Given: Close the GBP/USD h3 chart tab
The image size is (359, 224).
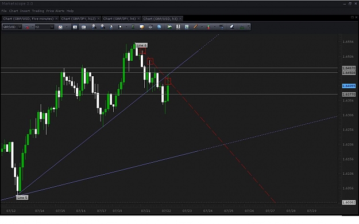Looking at the screenshot, I should (180, 19).
